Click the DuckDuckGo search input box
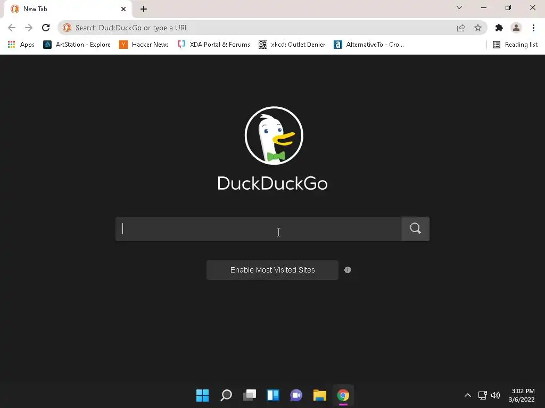 tap(259, 229)
